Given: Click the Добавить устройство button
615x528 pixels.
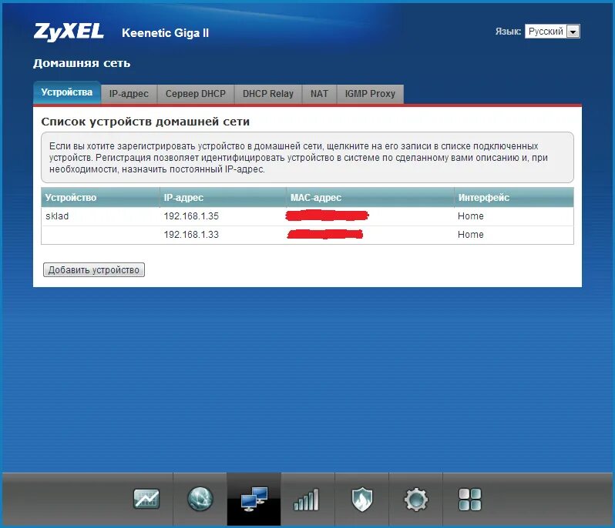Looking at the screenshot, I should [x=94, y=270].
